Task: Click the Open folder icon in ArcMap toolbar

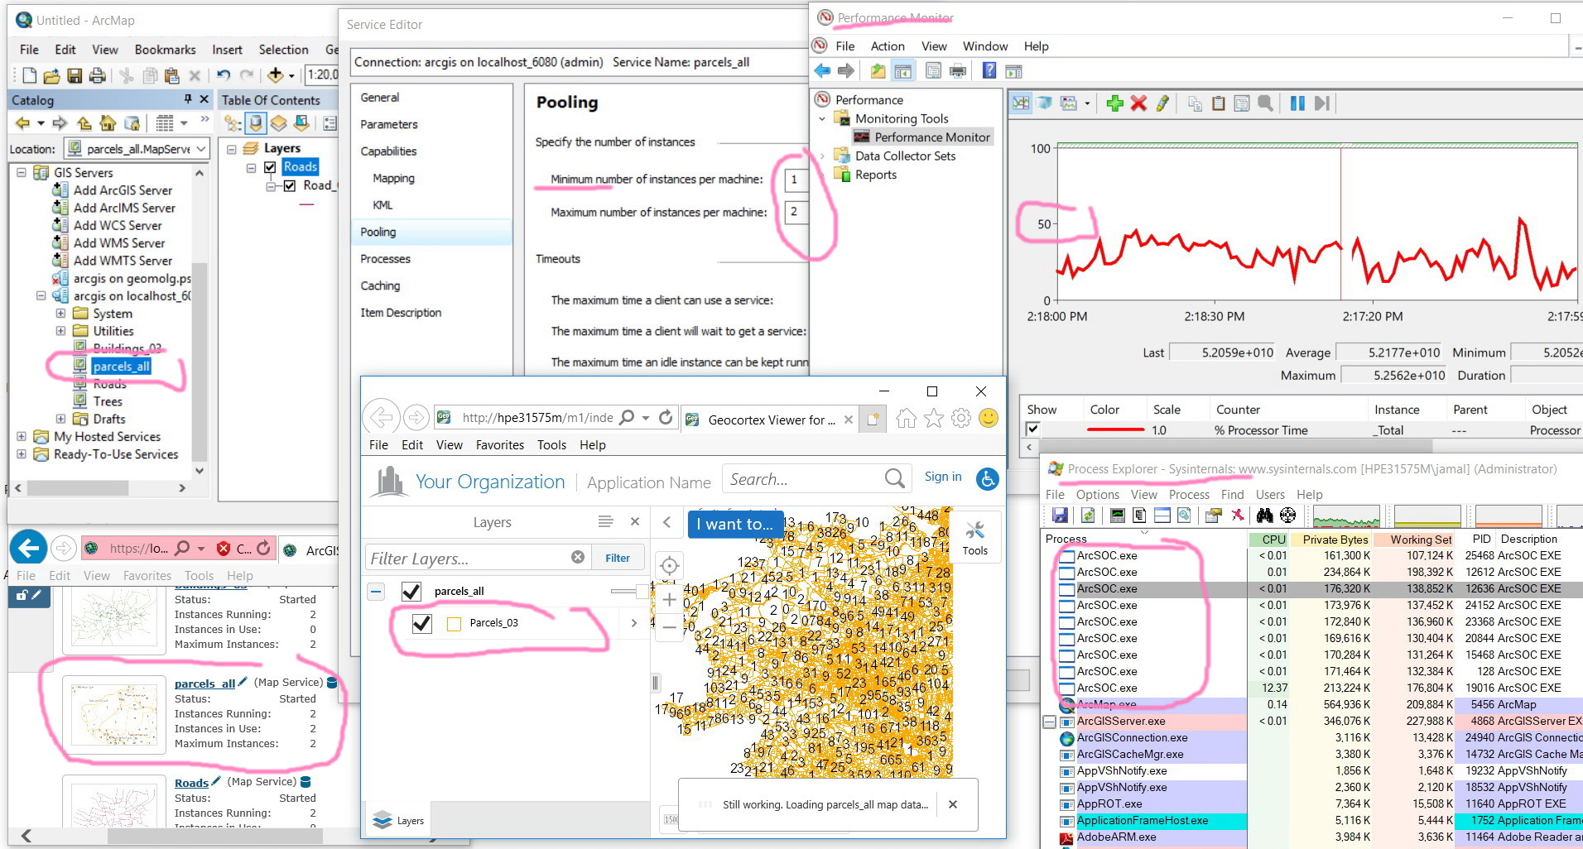Action: 51,75
